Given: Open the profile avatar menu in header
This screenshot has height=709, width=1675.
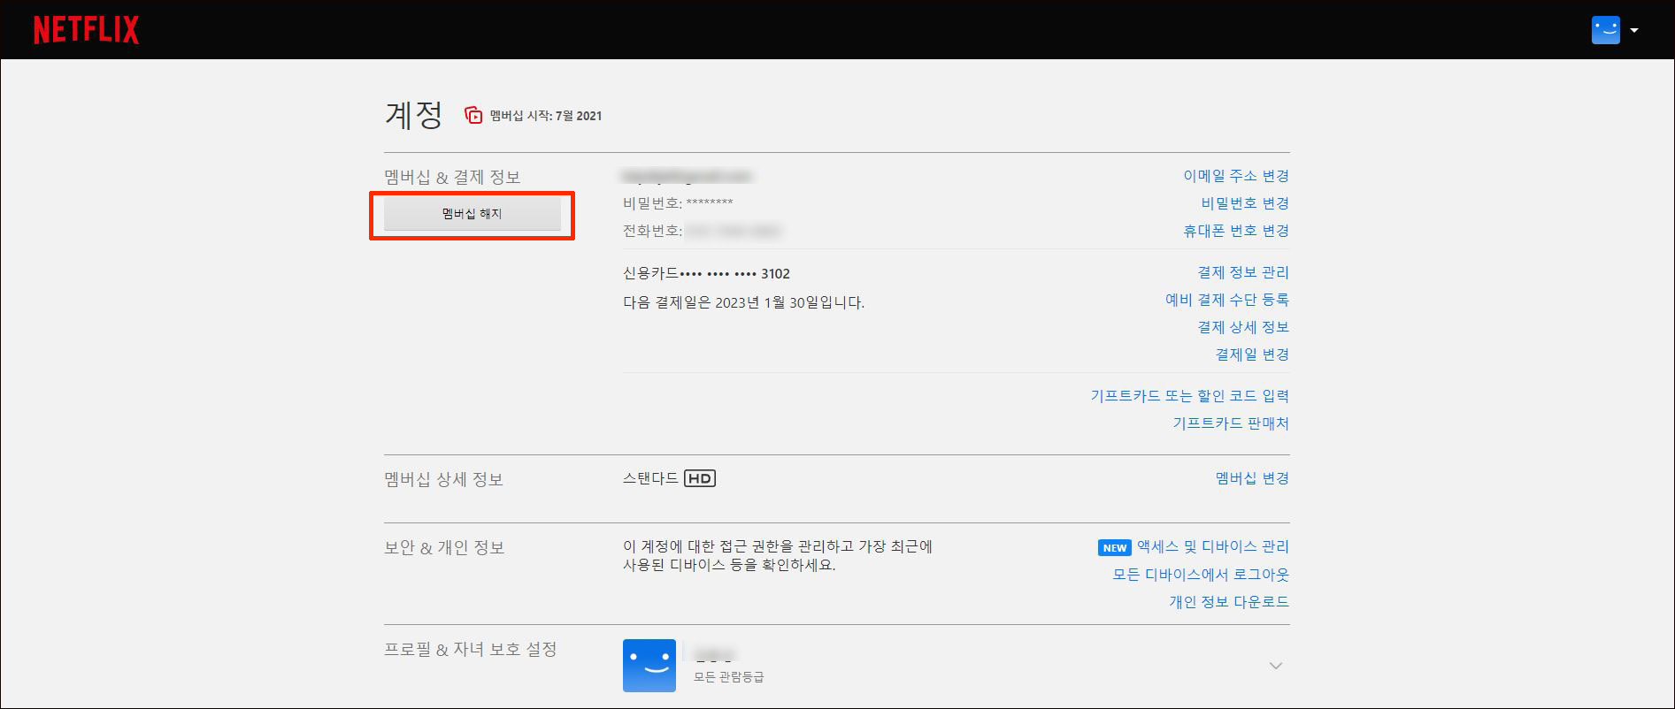Looking at the screenshot, I should (x=1605, y=30).
